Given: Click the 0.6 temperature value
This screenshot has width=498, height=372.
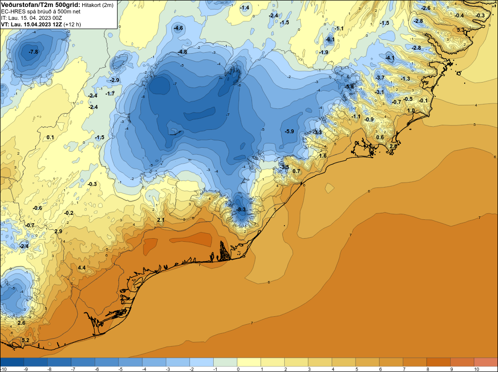Looking at the screenshot, I should point(380,137).
